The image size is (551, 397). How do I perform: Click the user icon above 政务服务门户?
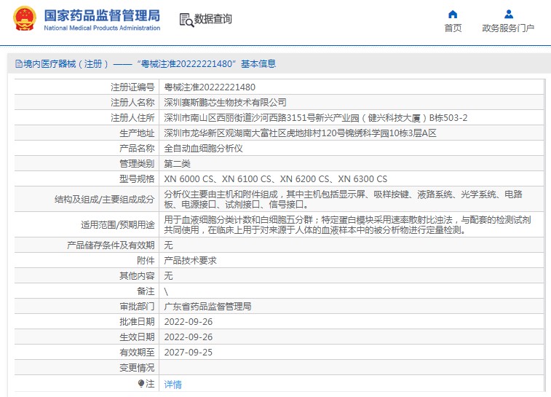(x=509, y=15)
